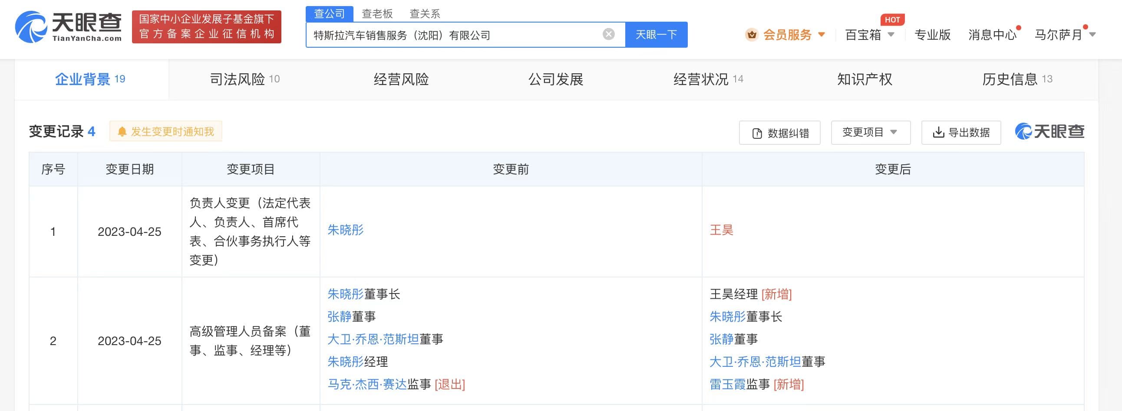The height and width of the screenshot is (411, 1122).
Task: Click the 百宝箱 label
Action: (x=863, y=35)
